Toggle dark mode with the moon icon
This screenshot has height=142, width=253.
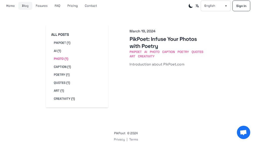(x=190, y=6)
